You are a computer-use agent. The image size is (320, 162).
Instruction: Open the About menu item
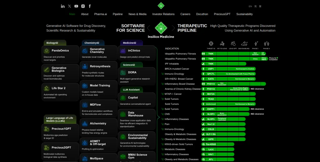[x=85, y=14]
